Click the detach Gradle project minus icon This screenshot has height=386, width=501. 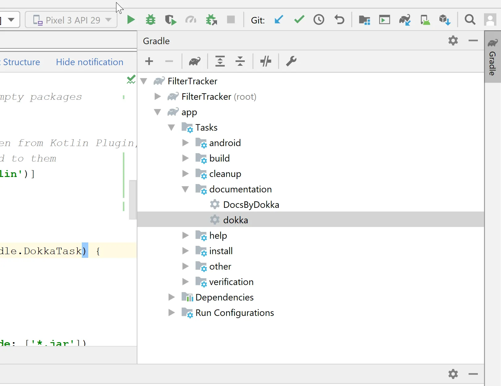[169, 61]
